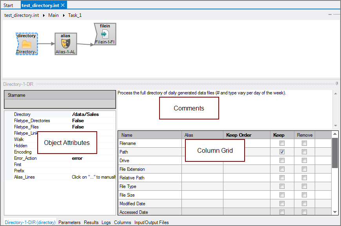341x226 pixels.
Task: Select the filein node file icon
Action: (x=105, y=34)
